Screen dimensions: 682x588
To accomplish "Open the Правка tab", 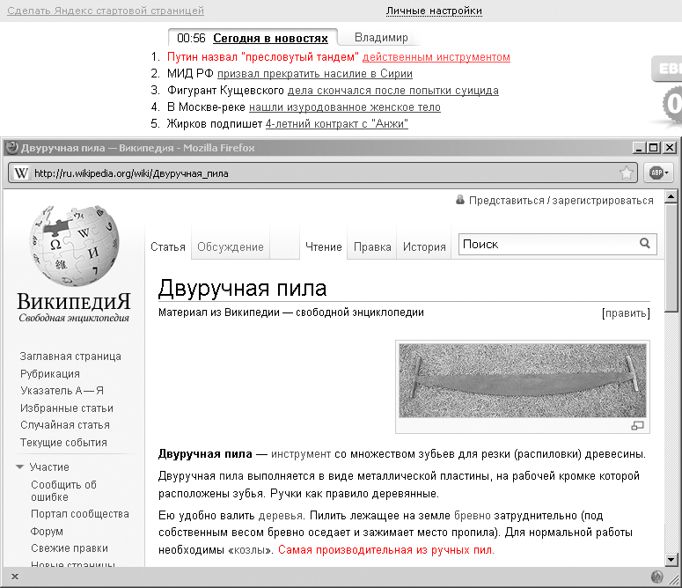I will (x=372, y=246).
